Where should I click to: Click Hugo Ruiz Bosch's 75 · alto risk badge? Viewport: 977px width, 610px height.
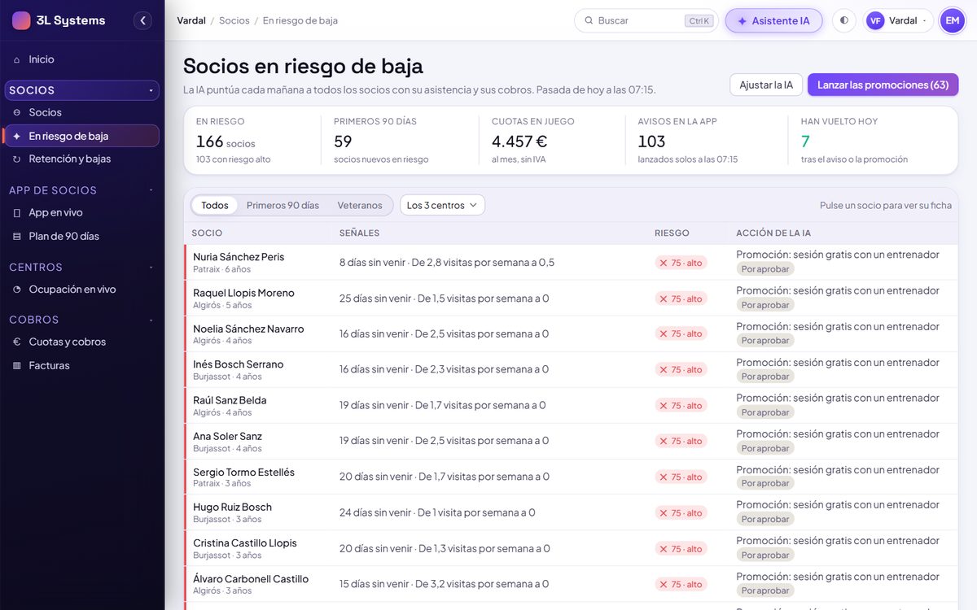681,513
